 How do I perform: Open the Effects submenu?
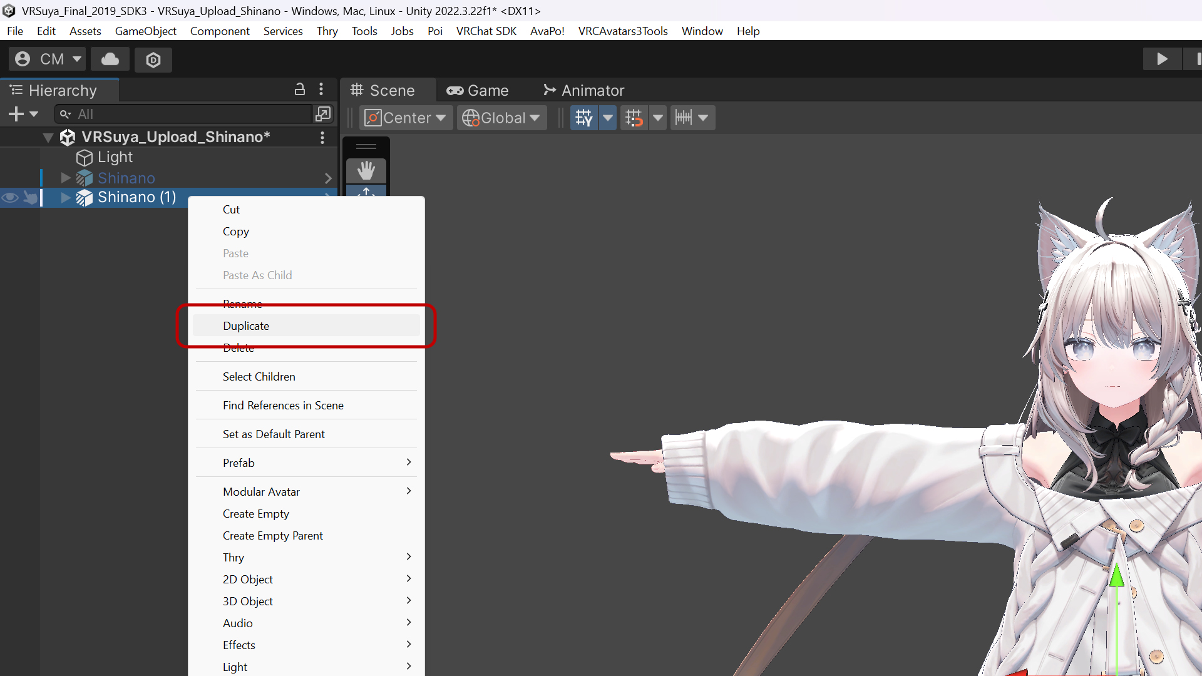tap(306, 645)
